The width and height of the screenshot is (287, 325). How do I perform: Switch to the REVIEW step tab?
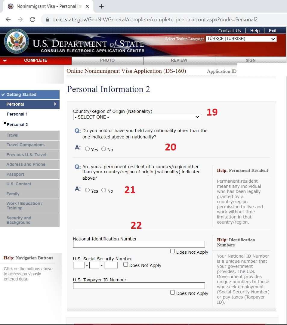tap(179, 60)
